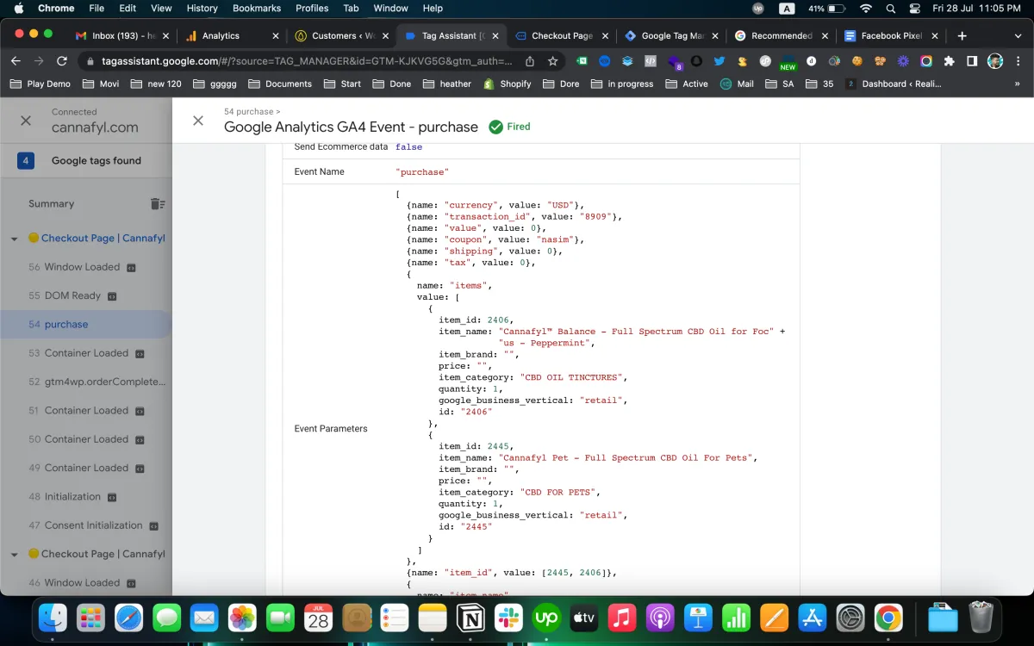Open the Window menu
The width and height of the screenshot is (1034, 646).
pos(390,9)
